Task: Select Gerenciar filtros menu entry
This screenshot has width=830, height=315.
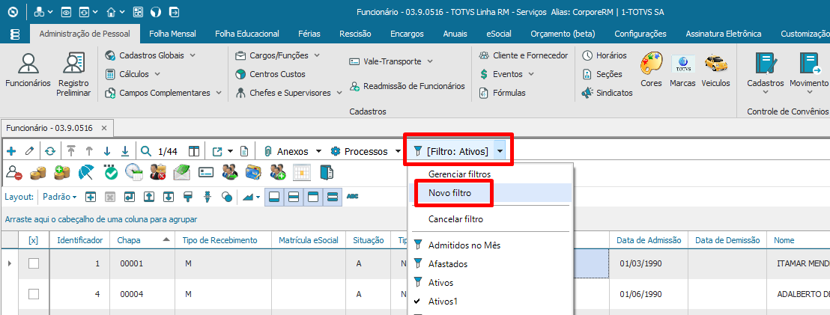Action: pyautogui.click(x=490, y=174)
